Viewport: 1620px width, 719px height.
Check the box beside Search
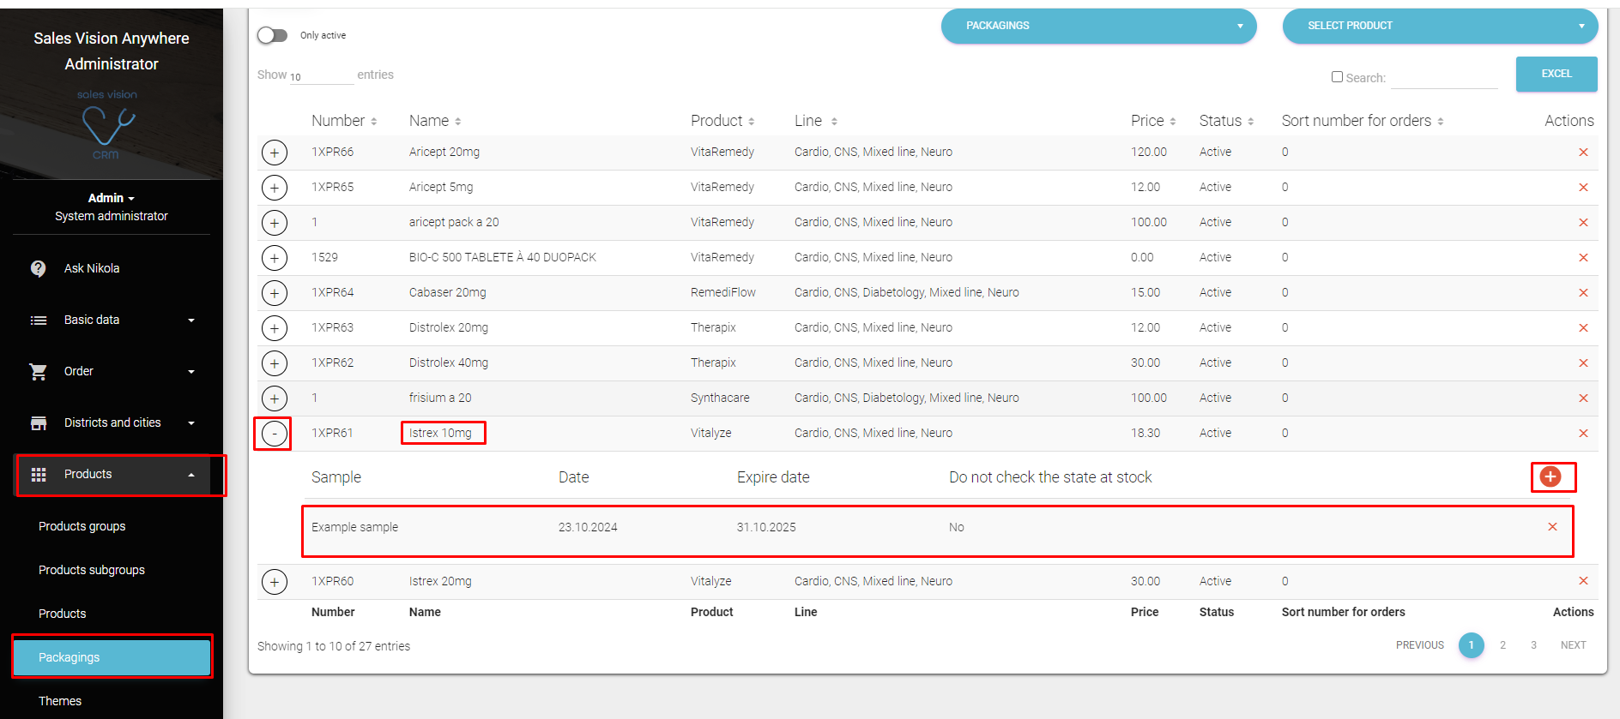[1337, 77]
